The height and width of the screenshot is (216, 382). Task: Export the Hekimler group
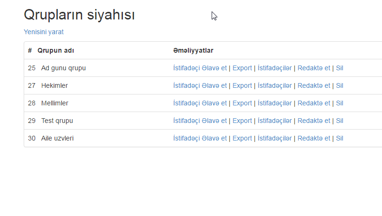242,85
